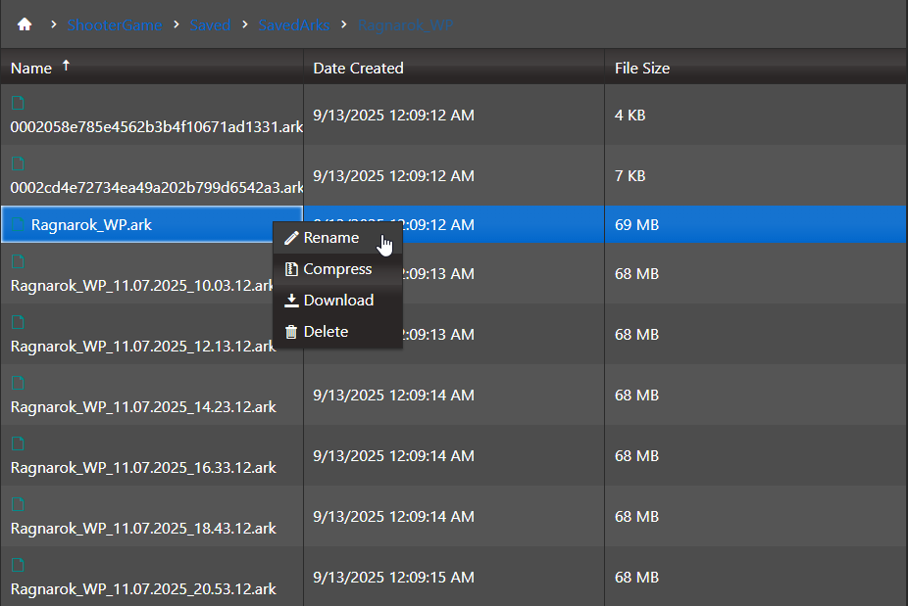Open the ShooterGame breadcrumb link
The width and height of the screenshot is (908, 606).
pyautogui.click(x=114, y=24)
